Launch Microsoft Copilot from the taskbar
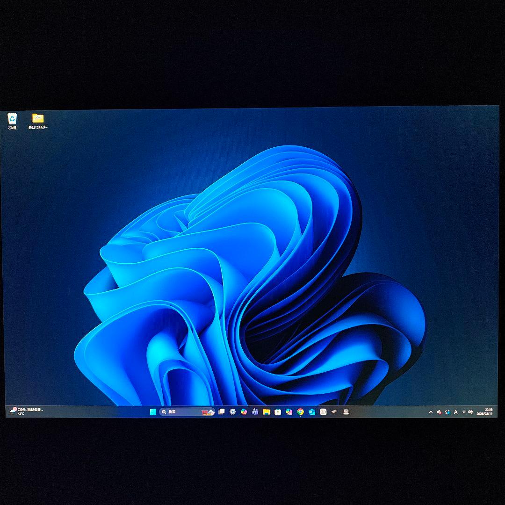The height and width of the screenshot is (505, 505). click(x=244, y=411)
